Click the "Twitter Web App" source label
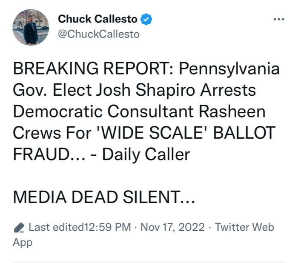This screenshot has width=298, height=263. pyautogui.click(x=244, y=227)
